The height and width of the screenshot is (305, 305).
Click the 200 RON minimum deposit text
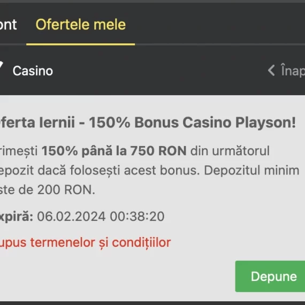66,189
